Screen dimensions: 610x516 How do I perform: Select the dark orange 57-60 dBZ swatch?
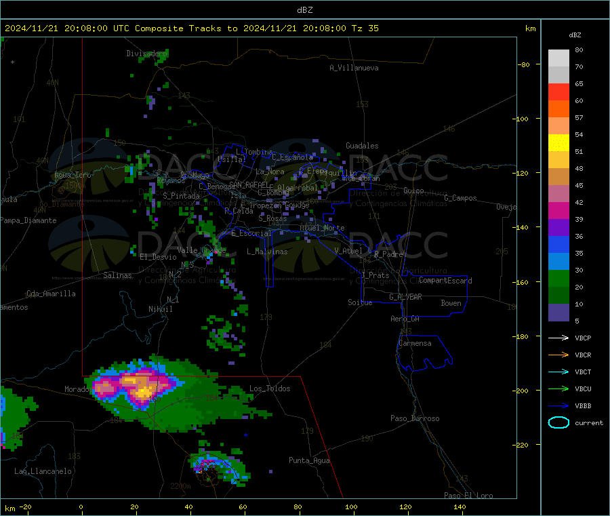tap(558, 109)
